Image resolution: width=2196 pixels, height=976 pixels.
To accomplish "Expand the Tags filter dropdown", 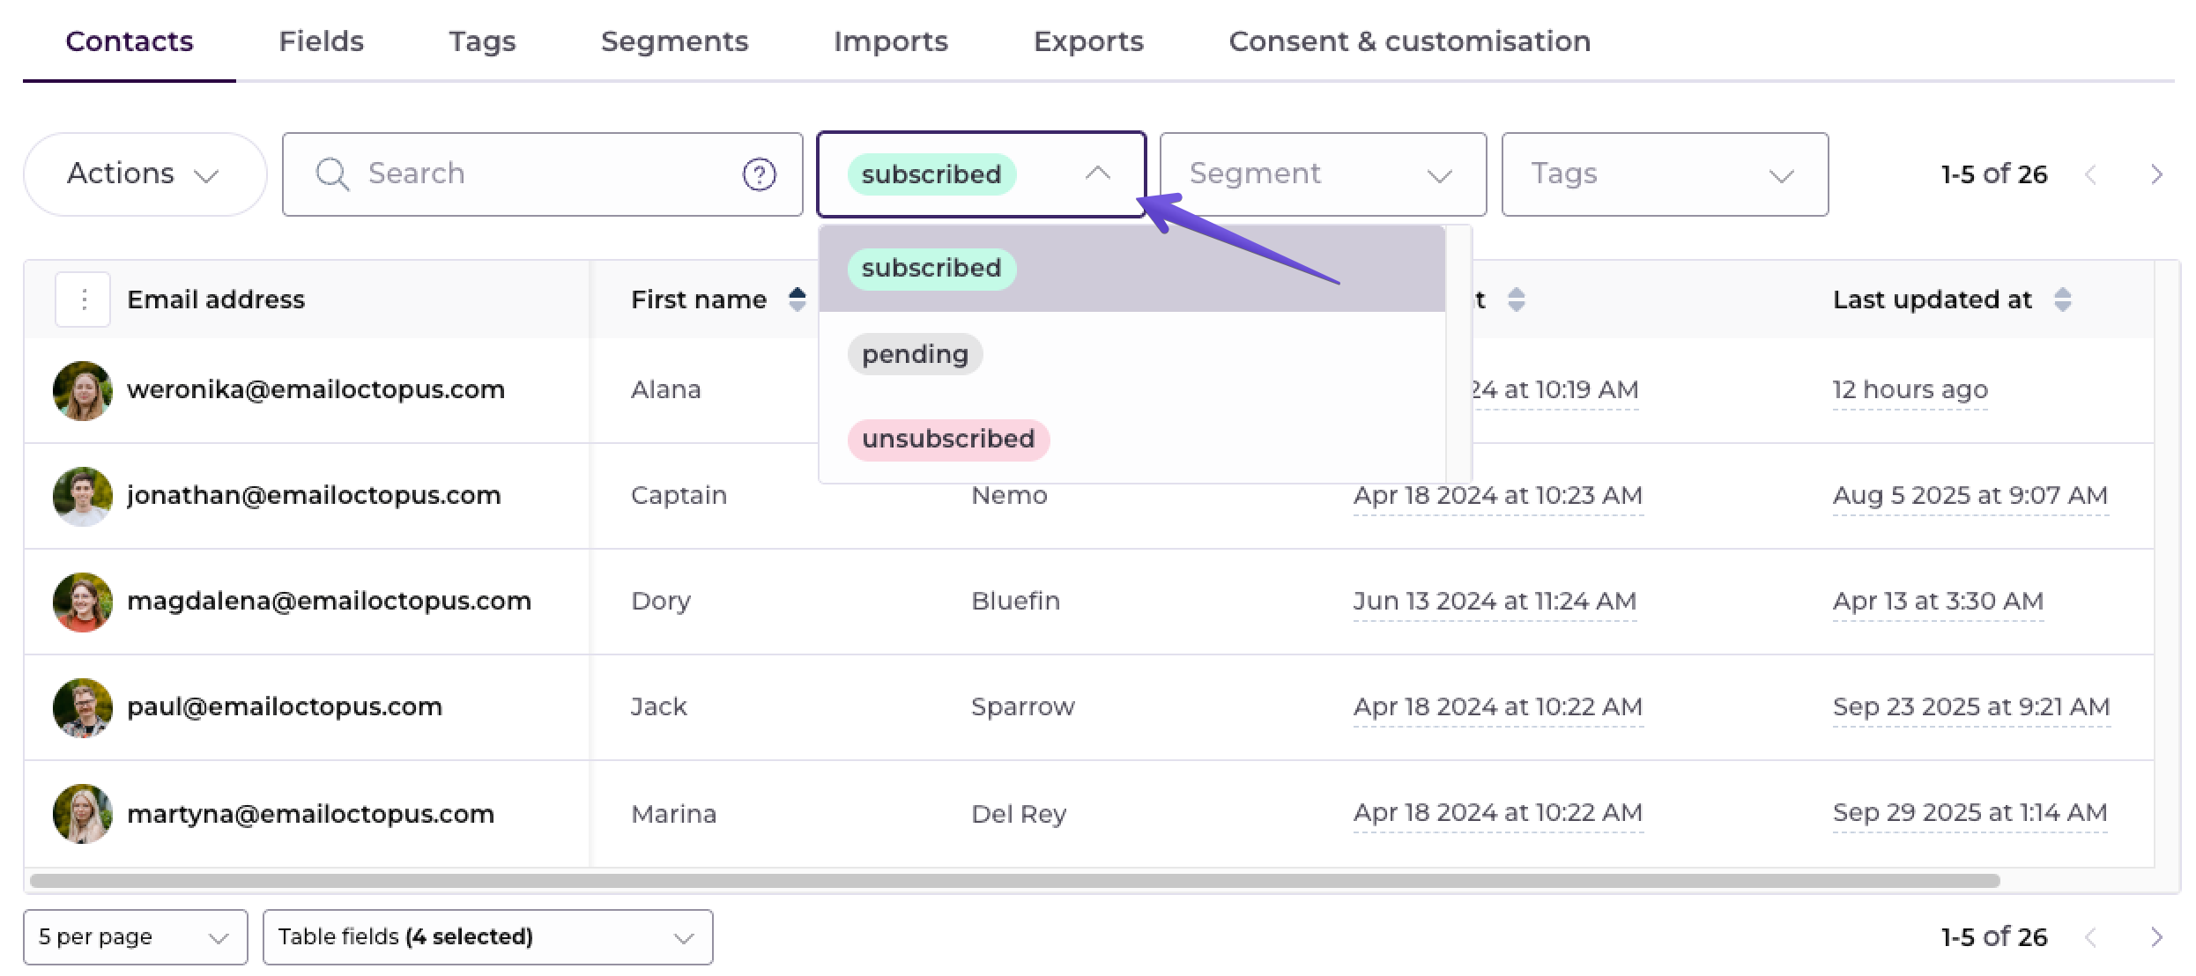I will click(x=1665, y=174).
